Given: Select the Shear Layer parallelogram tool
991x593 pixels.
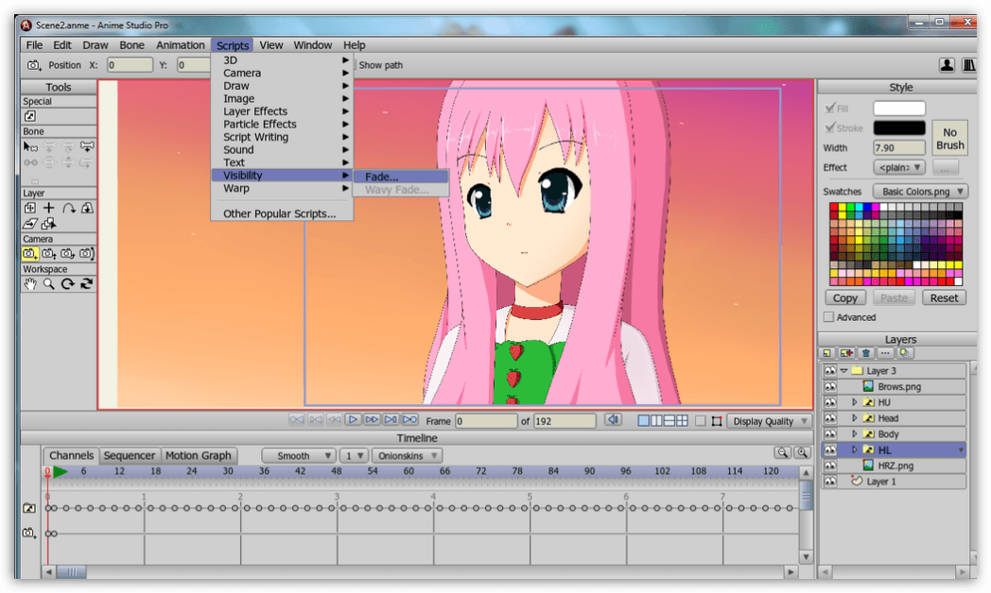Looking at the screenshot, I should click(x=29, y=224).
